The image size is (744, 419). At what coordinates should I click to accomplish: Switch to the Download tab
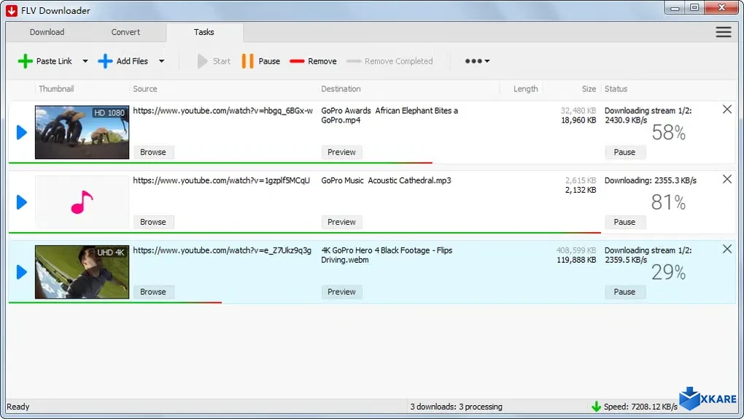47,32
